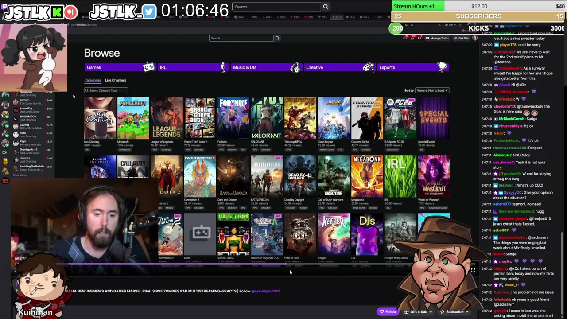Open the DJs category cover
567x319 pixels.
[367, 234]
